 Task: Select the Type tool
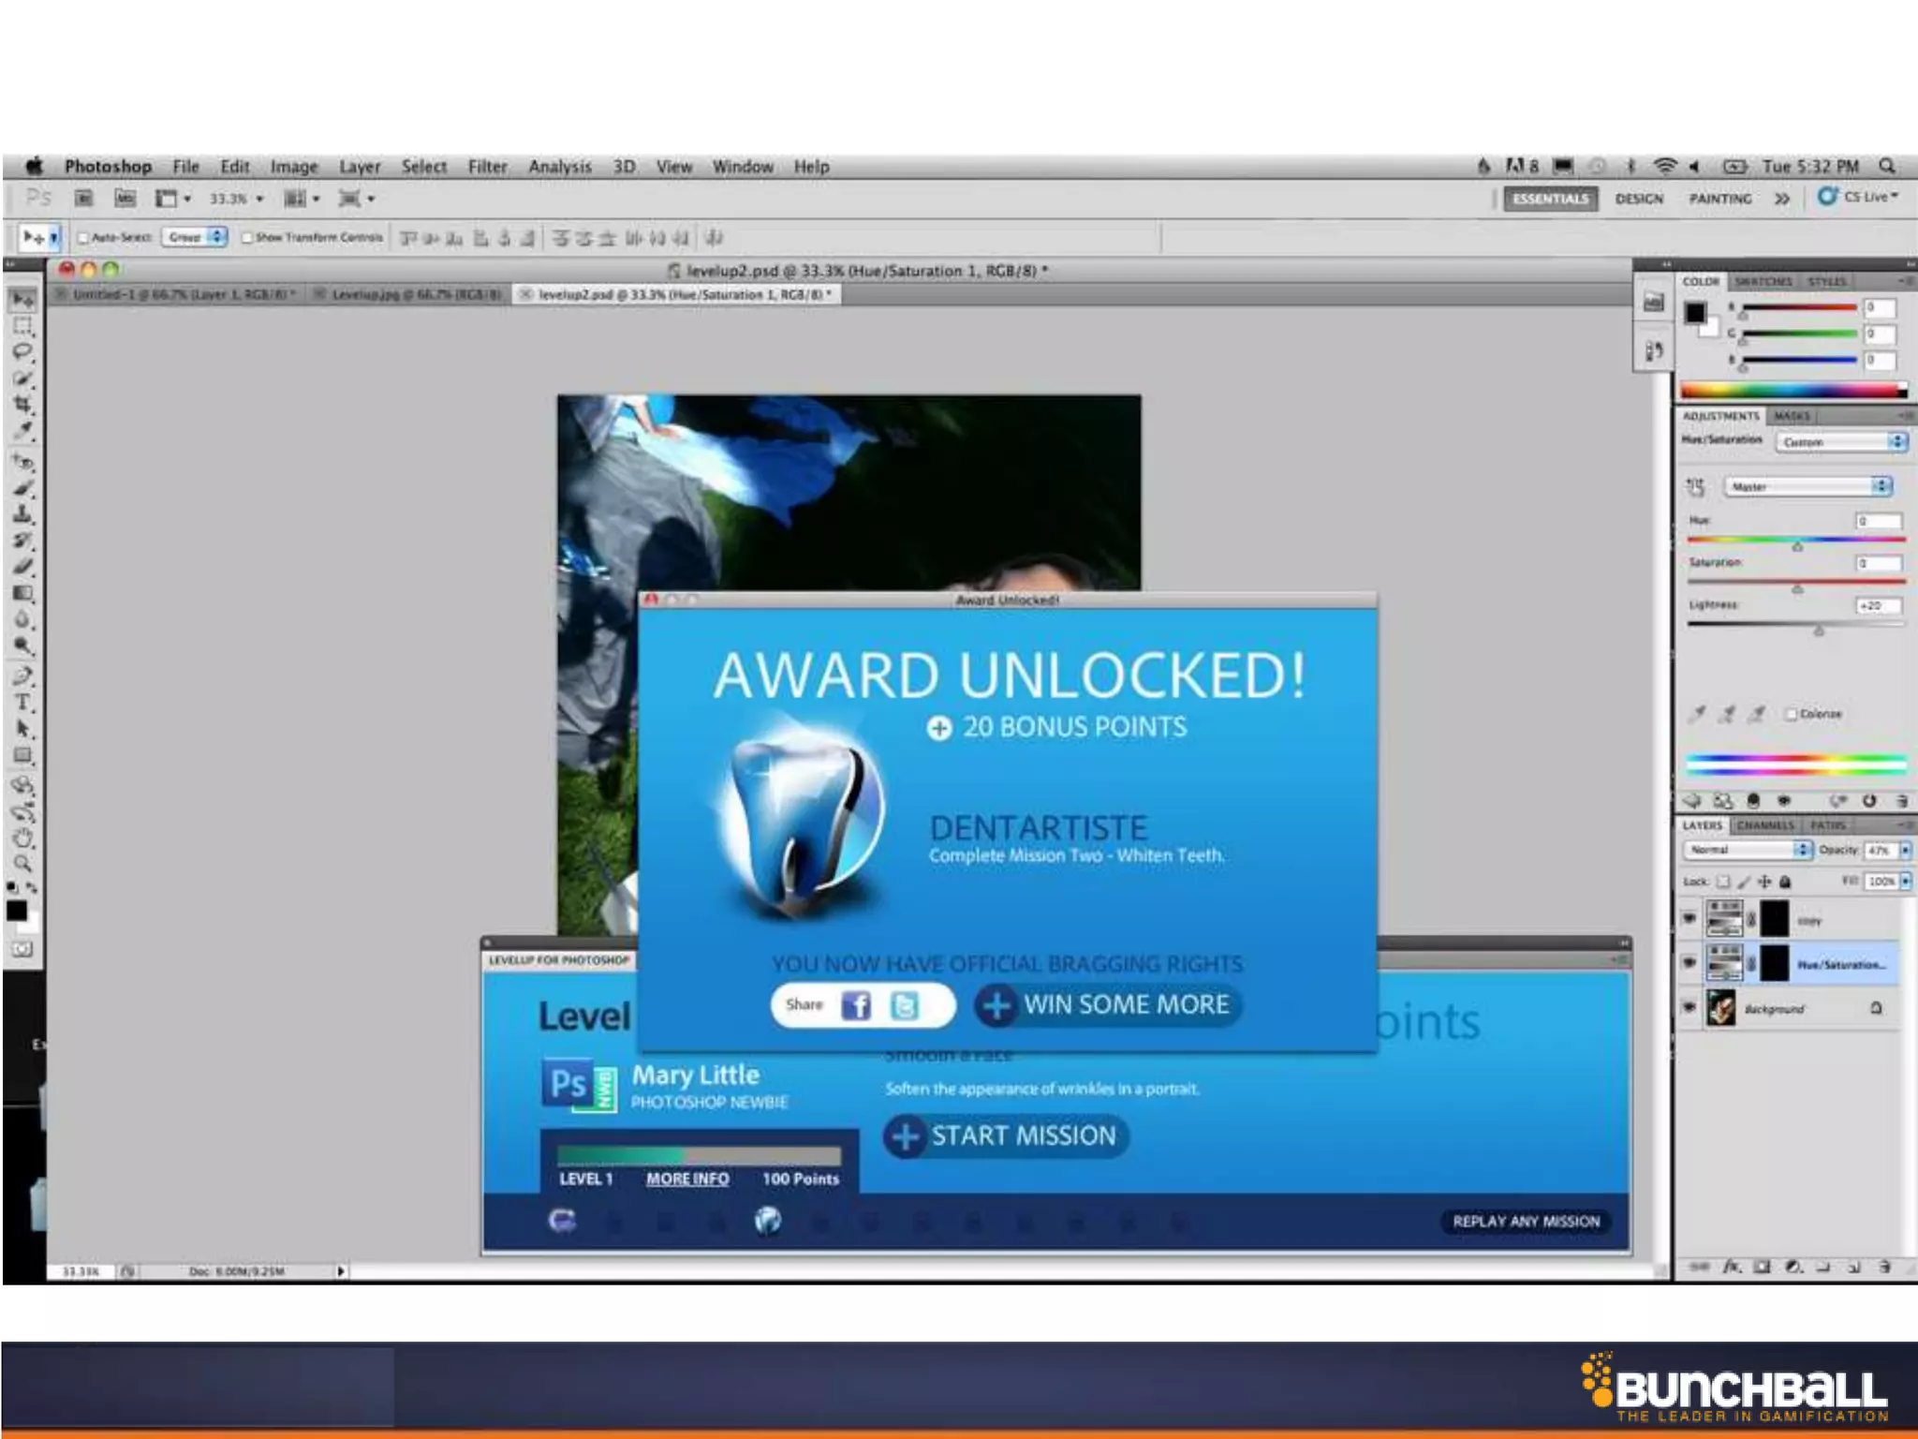(x=22, y=703)
